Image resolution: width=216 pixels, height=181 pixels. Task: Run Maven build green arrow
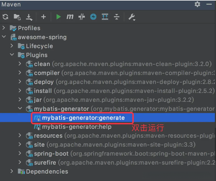click(59, 17)
